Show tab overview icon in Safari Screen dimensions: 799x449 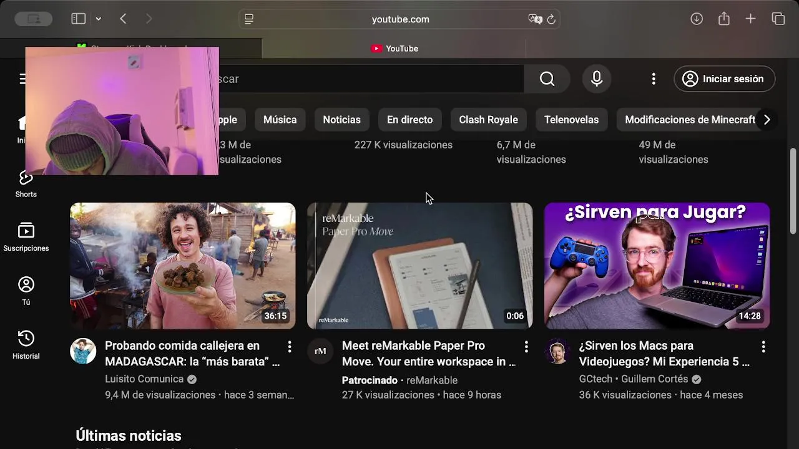coord(778,19)
